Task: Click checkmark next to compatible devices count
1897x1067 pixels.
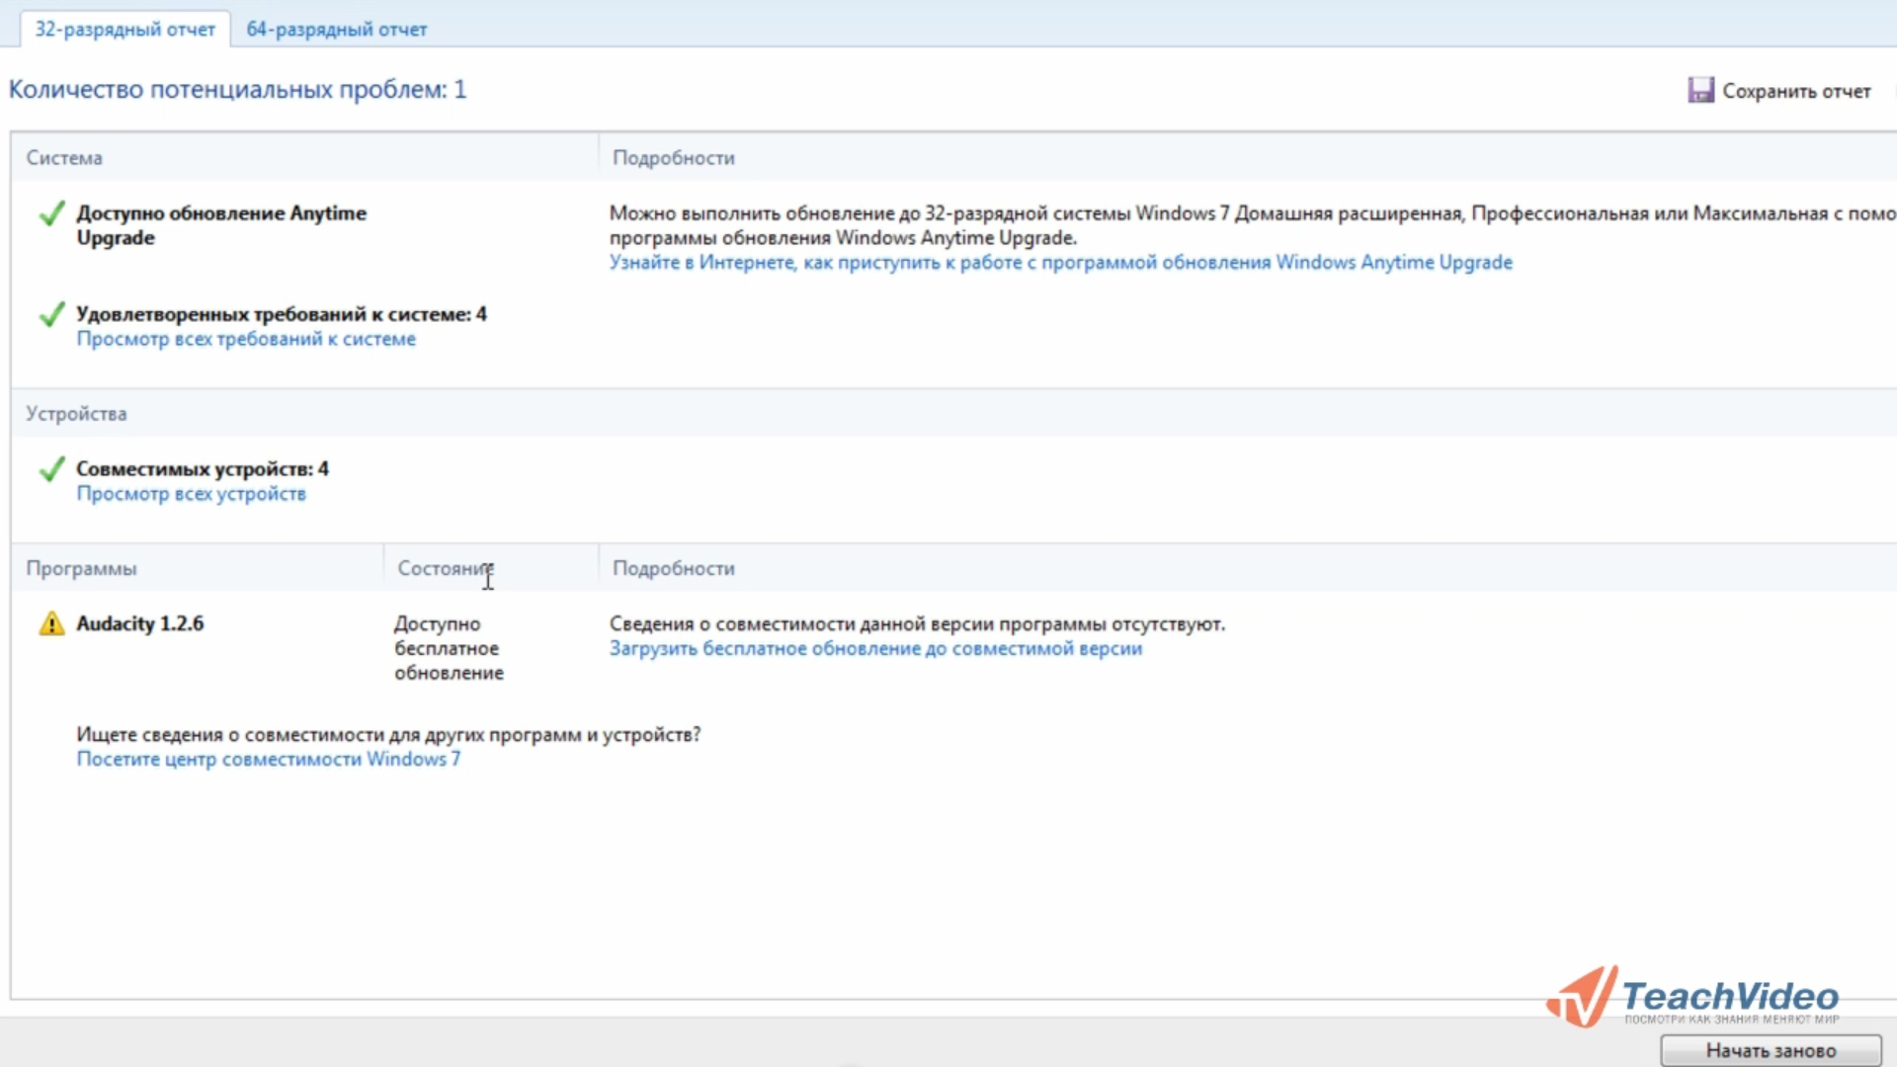Action: pyautogui.click(x=51, y=469)
